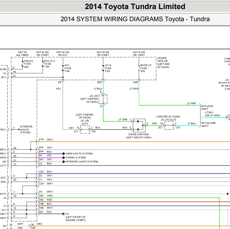Viewport: 230px width, 229px height.
Task: Click the 'HEADLIGHTS SYSTEM' reference
Action: 79,153
